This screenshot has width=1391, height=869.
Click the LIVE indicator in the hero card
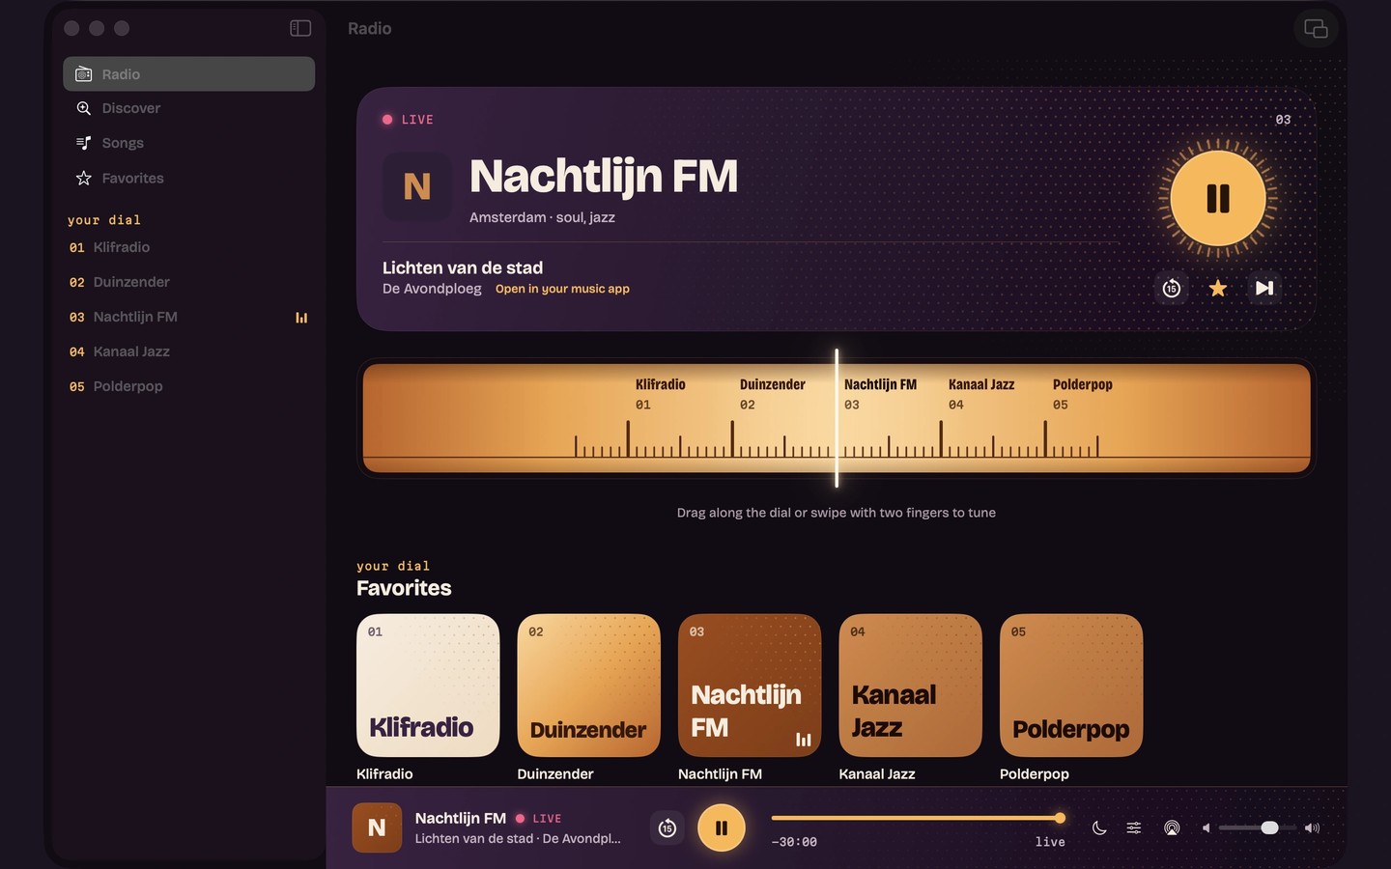pos(408,120)
